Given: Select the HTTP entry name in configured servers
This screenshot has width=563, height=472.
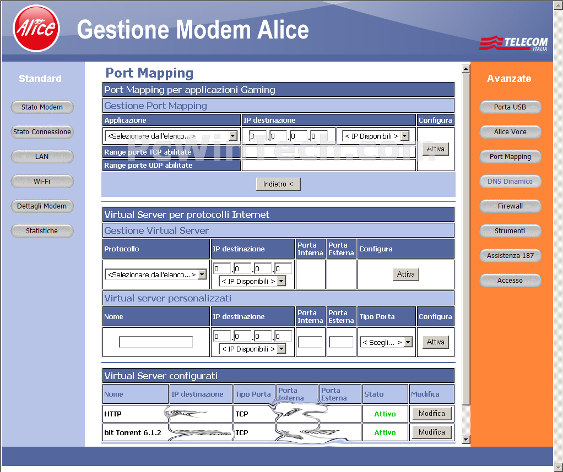Looking at the screenshot, I should coord(113,414).
